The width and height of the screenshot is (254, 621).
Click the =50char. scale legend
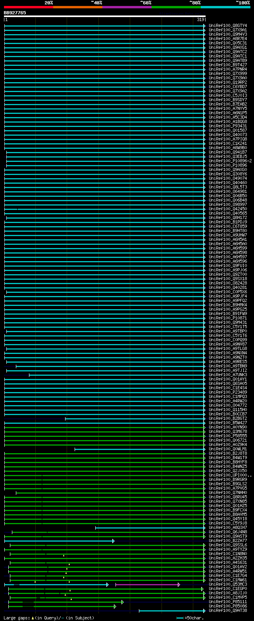190,618
